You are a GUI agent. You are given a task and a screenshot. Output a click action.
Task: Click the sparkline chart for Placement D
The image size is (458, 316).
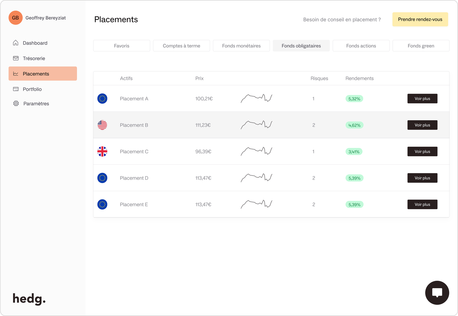pos(256,178)
